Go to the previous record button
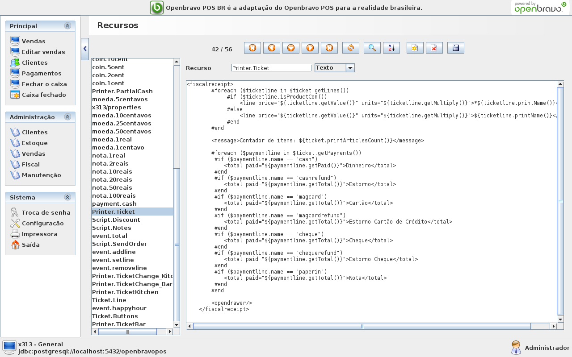Viewport: 572px width, 357px height. tap(272, 48)
